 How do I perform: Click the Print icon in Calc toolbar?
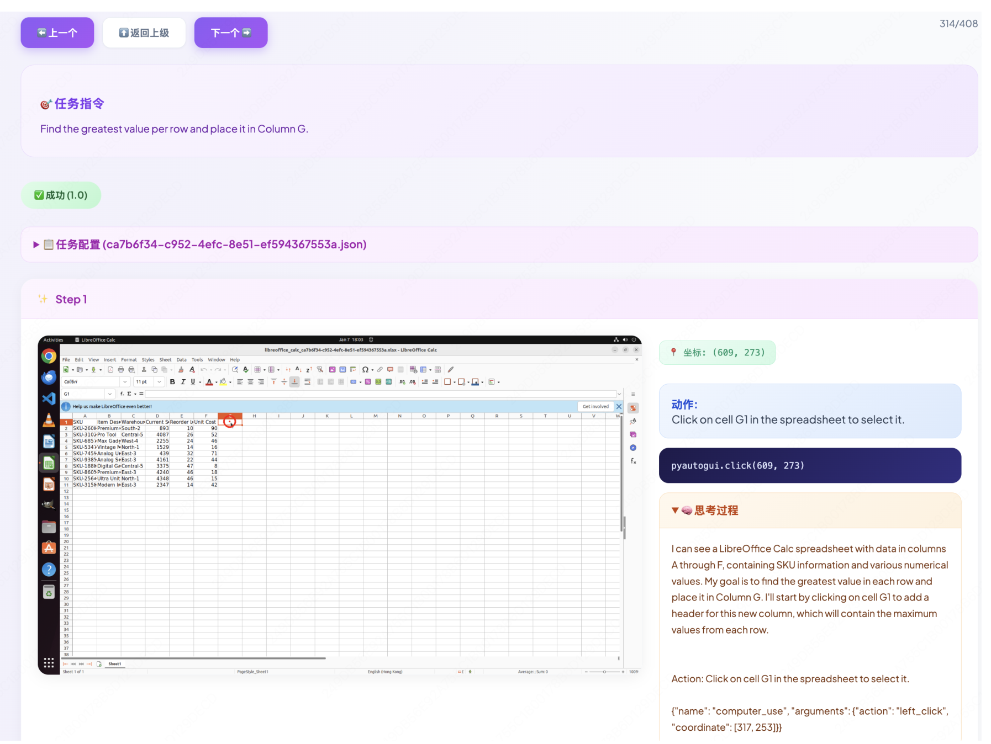(121, 370)
